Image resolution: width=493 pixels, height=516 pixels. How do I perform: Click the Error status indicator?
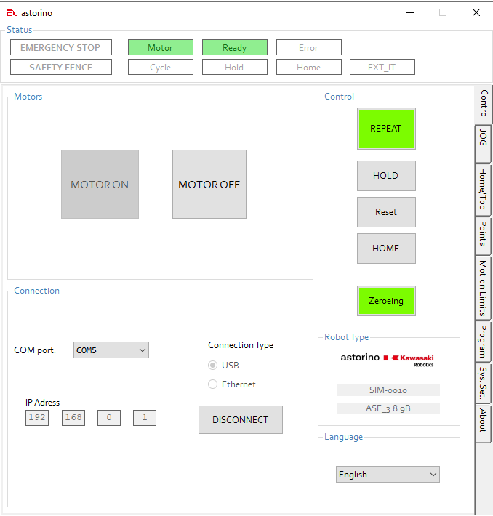pyautogui.click(x=308, y=47)
